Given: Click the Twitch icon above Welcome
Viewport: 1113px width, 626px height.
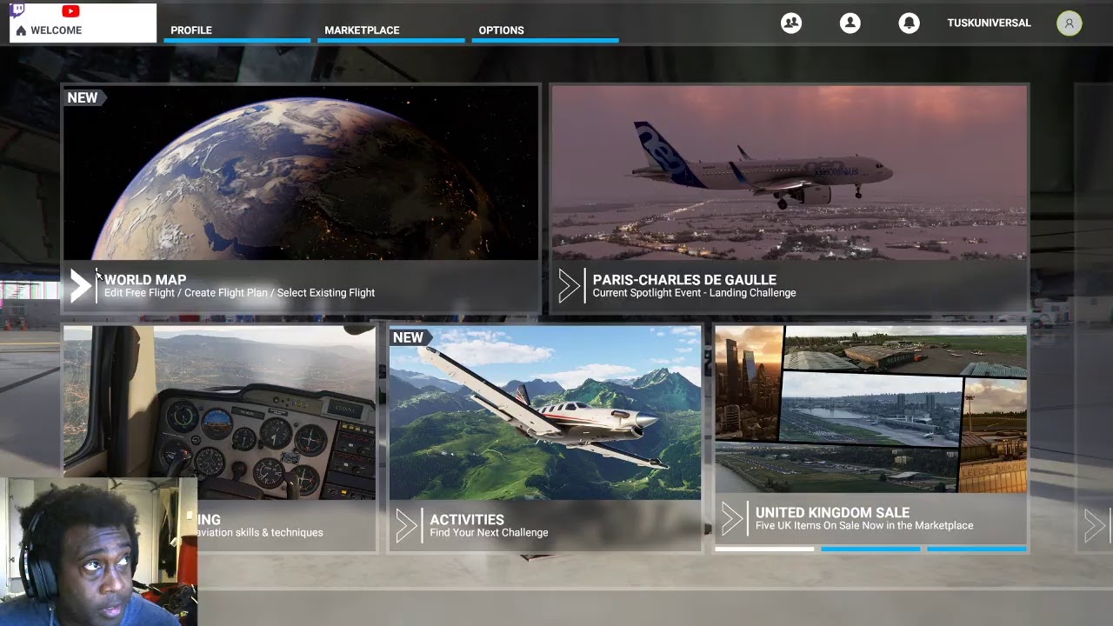Looking at the screenshot, I should click(18, 11).
